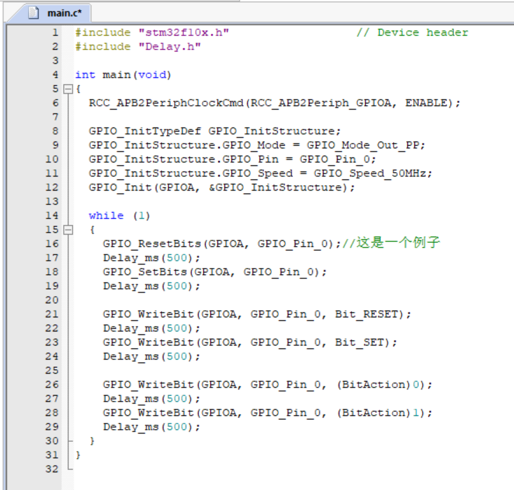Click GPIO_Speed_50MHz value on line 11
Image resolution: width=514 pixels, height=490 pixels.
pos(370,174)
